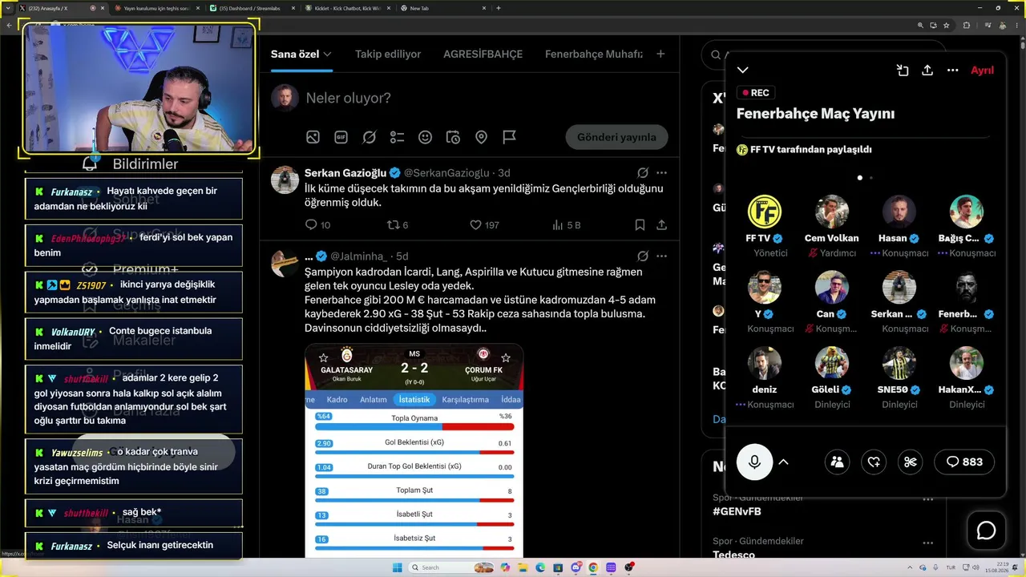Open FF TV host avatar in the space

pos(764,212)
